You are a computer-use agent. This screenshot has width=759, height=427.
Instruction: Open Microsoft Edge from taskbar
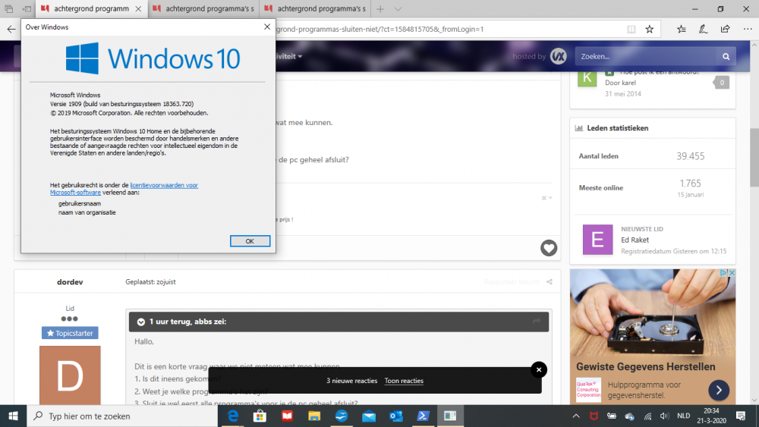coord(233,416)
